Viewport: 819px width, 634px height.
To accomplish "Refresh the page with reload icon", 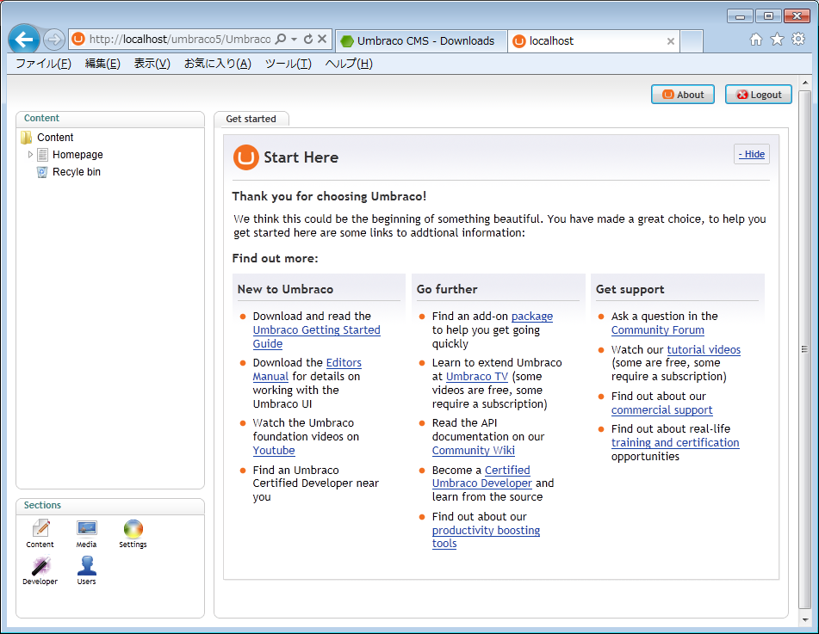I will 308,40.
